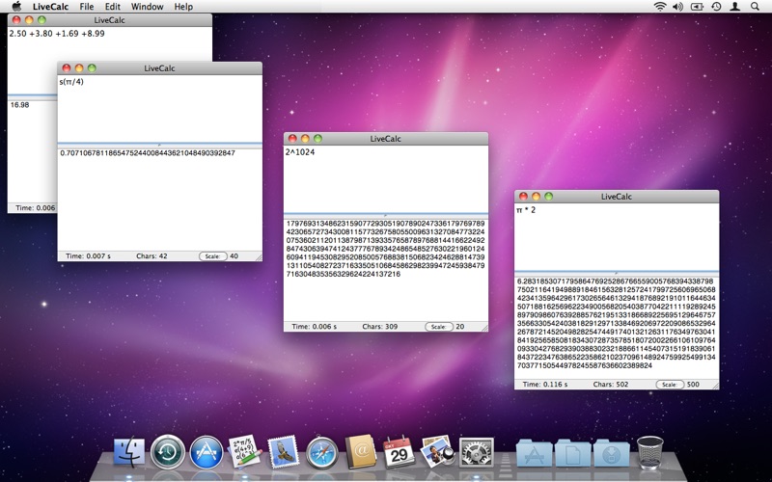
Task: Click the split divider in 2^1024 window
Action: click(385, 215)
